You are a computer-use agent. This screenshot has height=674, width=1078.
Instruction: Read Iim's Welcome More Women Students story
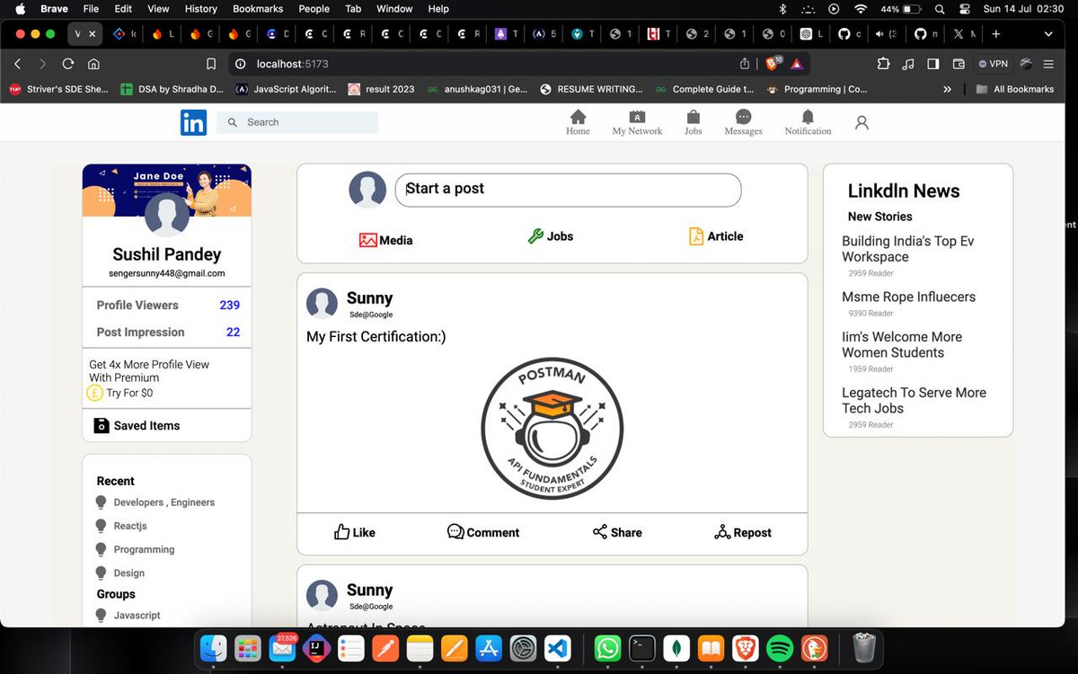click(902, 344)
